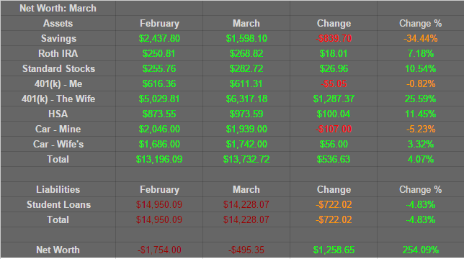Click the Roth IRA March value $268.82
The height and width of the screenshot is (259, 464).
[x=246, y=53]
